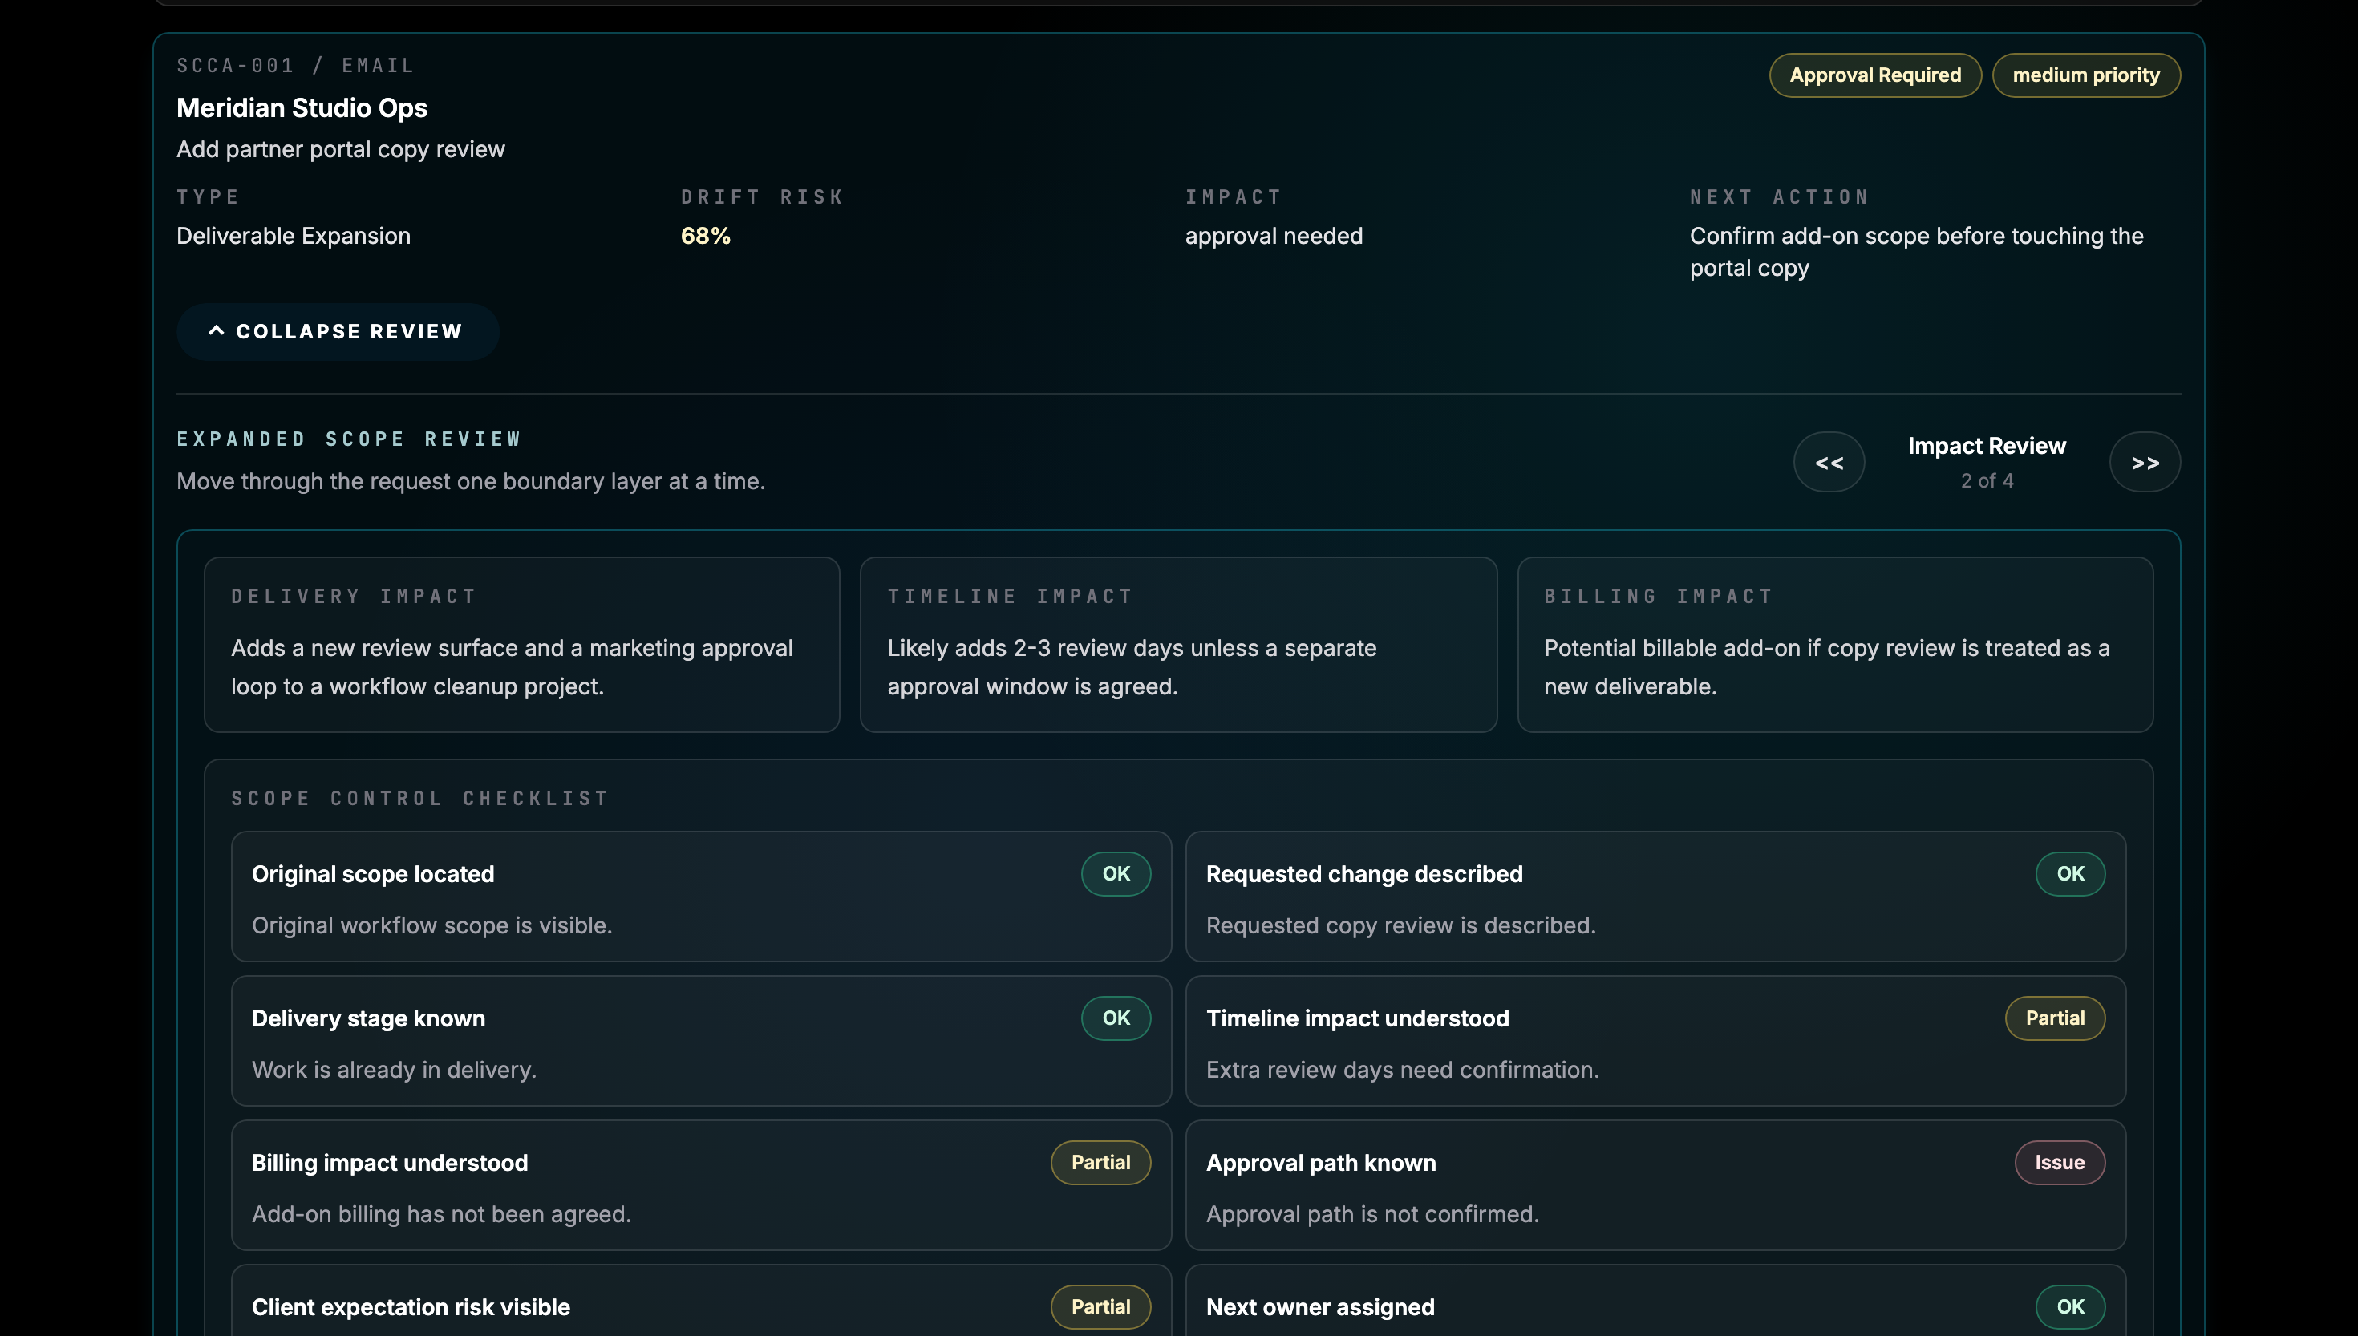The height and width of the screenshot is (1336, 2358).
Task: Select the Approval path known checklist item
Action: [1655, 1184]
